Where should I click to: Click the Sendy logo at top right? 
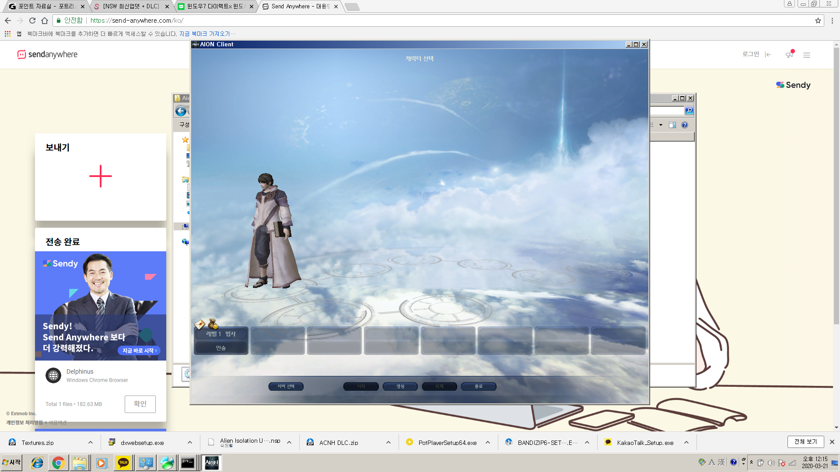click(793, 85)
